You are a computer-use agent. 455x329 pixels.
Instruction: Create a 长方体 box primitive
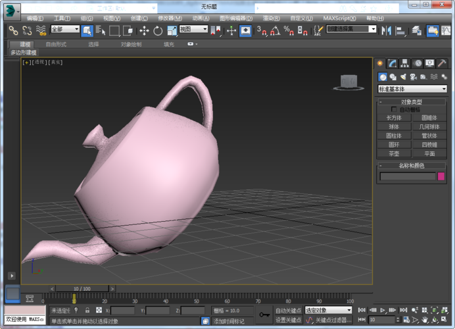coord(394,118)
